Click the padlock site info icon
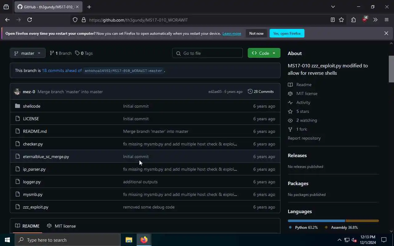This screenshot has height=246, width=394. click(83, 20)
